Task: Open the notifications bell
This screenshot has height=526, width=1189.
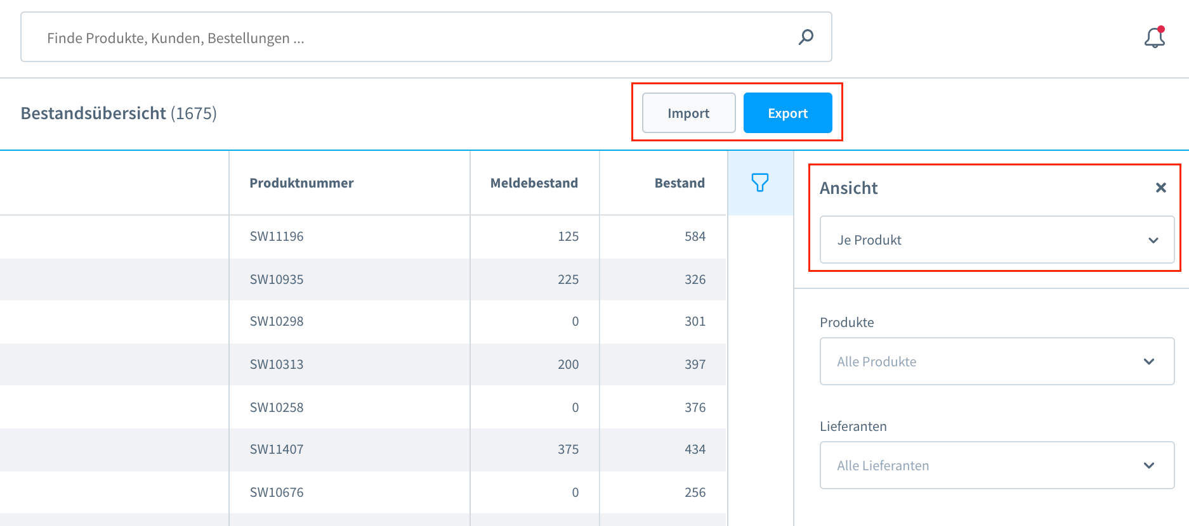Action: coord(1154,38)
